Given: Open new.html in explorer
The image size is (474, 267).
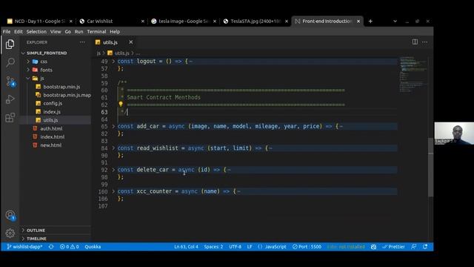Looking at the screenshot, I should tap(51, 145).
